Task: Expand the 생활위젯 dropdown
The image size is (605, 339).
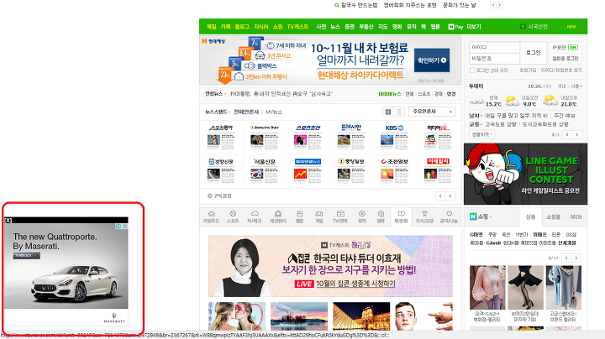Action: coord(482,134)
